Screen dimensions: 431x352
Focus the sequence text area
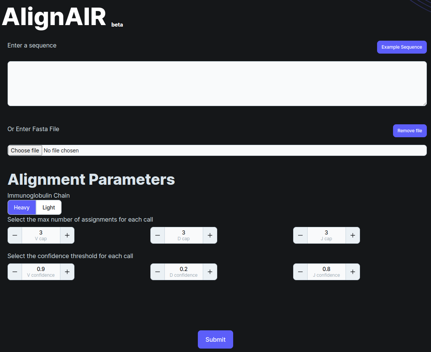tap(217, 84)
